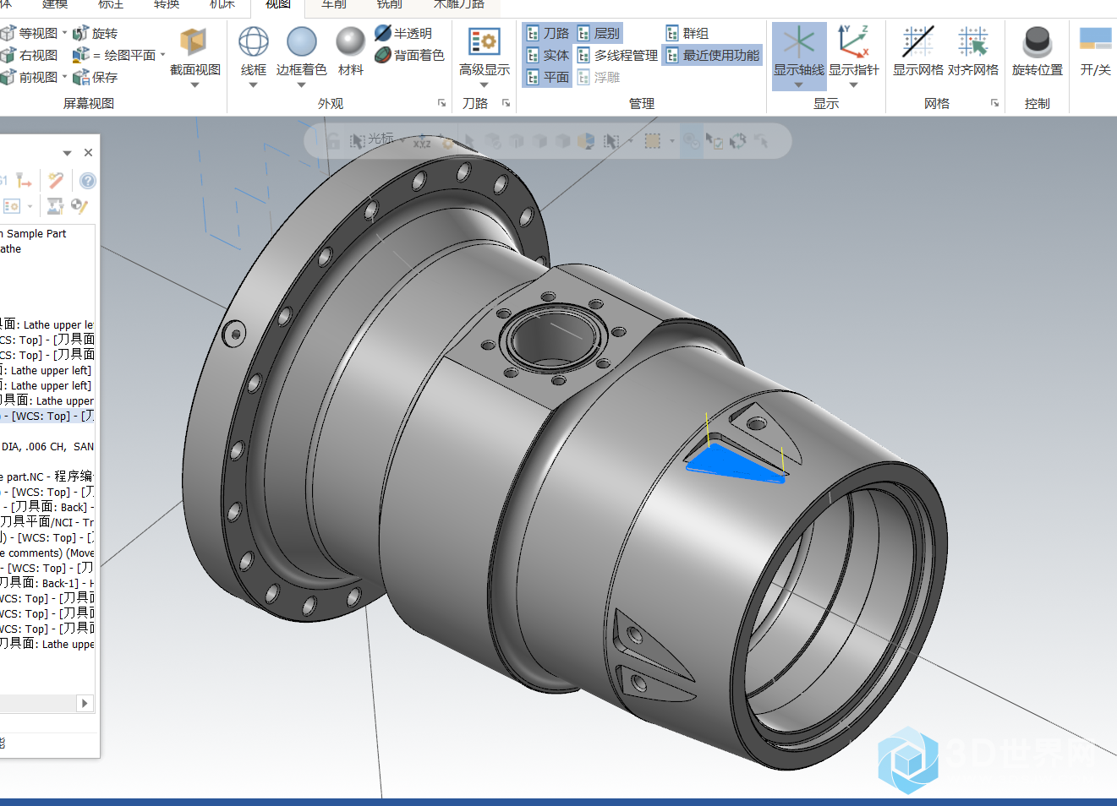Switch to 右视图 right view
This screenshot has width=1117, height=806.
[x=30, y=55]
